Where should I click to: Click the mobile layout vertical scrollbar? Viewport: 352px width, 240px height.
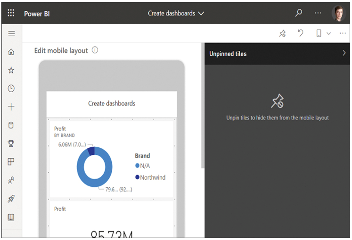(203, 105)
